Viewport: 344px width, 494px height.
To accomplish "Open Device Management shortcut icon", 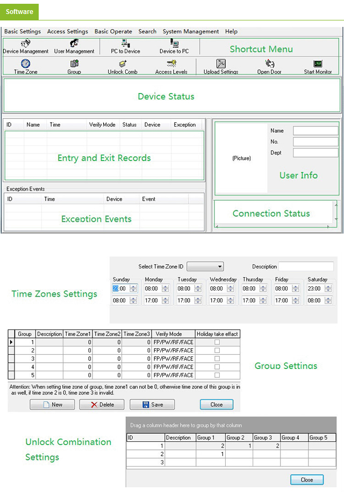I will pyautogui.click(x=25, y=44).
